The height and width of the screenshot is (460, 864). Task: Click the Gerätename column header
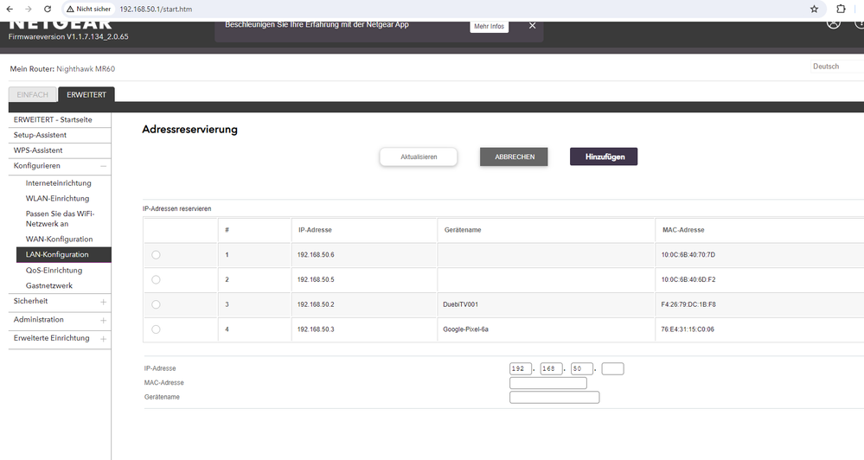(x=463, y=230)
